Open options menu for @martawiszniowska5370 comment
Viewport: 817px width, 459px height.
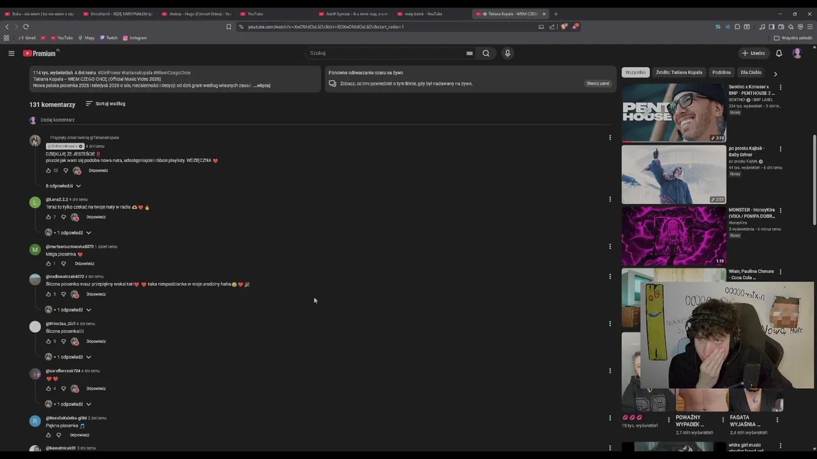point(610,246)
